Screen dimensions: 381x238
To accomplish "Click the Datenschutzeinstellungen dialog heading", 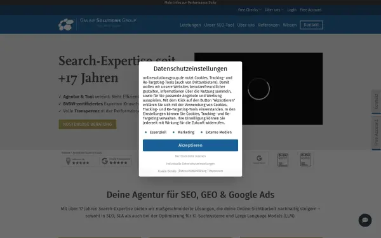I will click(190, 69).
